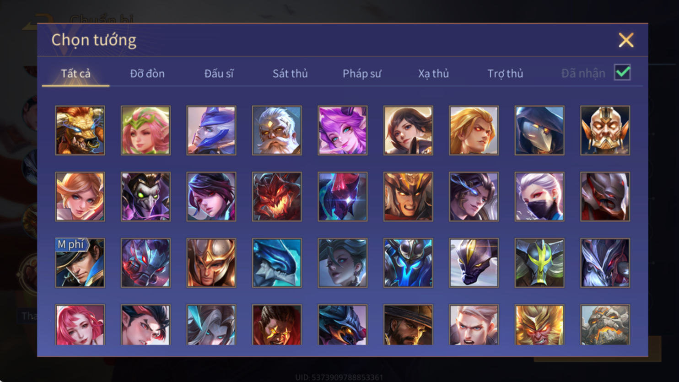Filter heroes by Xạ thủ
Screen dimensions: 679x382
433,73
